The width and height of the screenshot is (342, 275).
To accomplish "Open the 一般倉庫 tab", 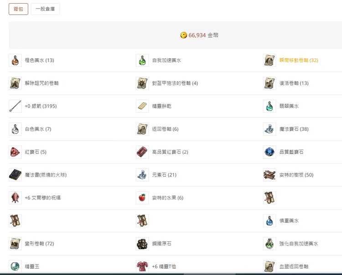I will 45,9.
